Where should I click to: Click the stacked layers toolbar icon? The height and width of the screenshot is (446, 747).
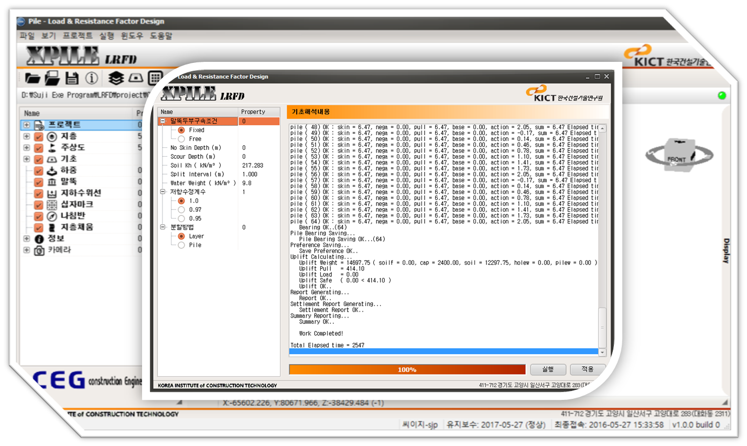coord(116,79)
